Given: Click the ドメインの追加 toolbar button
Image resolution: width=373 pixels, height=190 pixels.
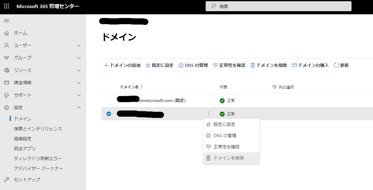Looking at the screenshot, I should pyautogui.click(x=122, y=65).
